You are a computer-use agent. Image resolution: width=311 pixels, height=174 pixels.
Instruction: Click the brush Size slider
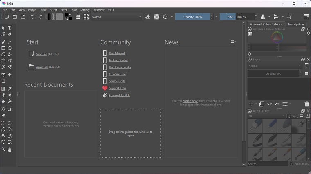coord(237,17)
